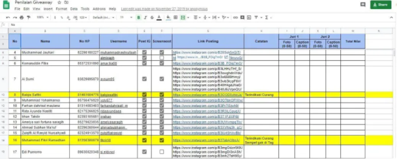Print the spreadsheet using the printer icon
Viewport: 397px width, 159px height.
pyautogui.click(x=21, y=18)
